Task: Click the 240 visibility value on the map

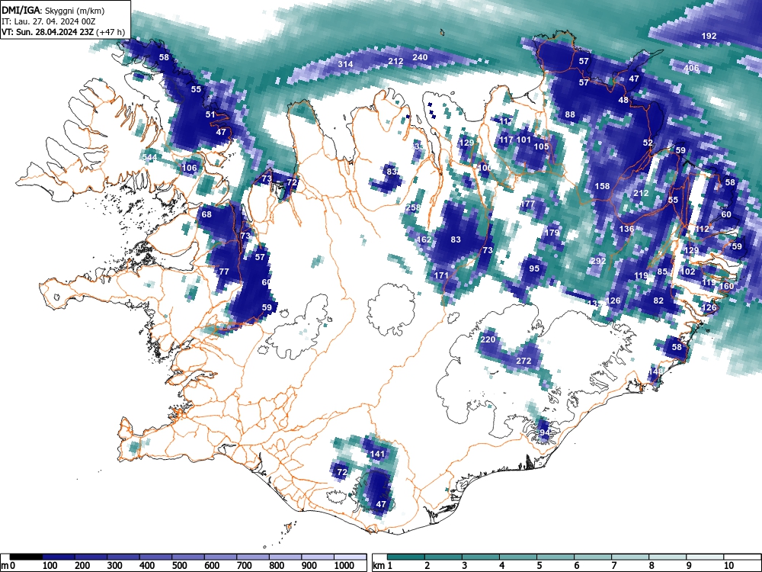Action: [420, 57]
